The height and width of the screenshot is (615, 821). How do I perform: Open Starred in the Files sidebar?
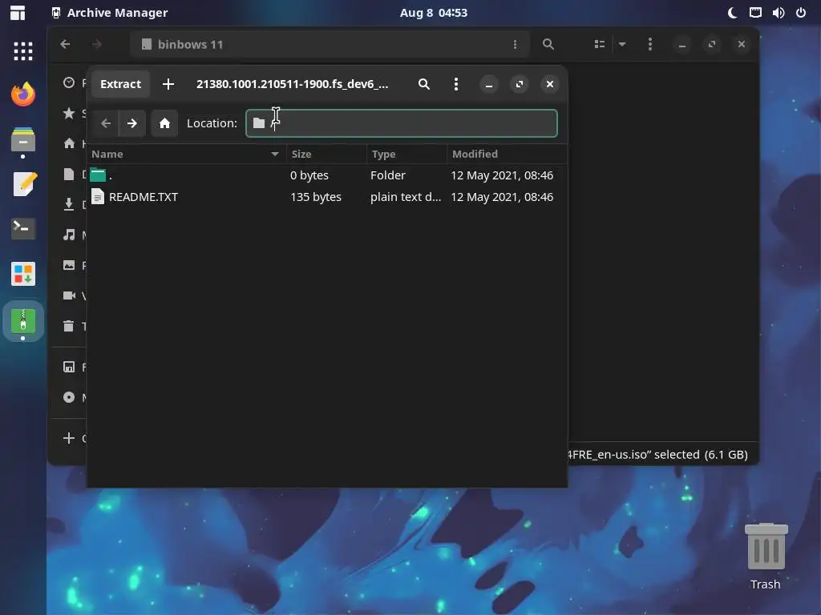click(69, 113)
